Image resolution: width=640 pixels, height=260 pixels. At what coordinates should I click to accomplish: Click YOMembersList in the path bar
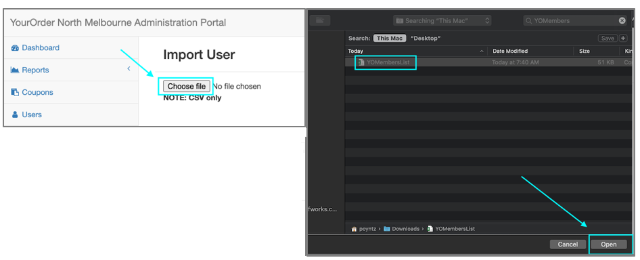pyautogui.click(x=455, y=229)
